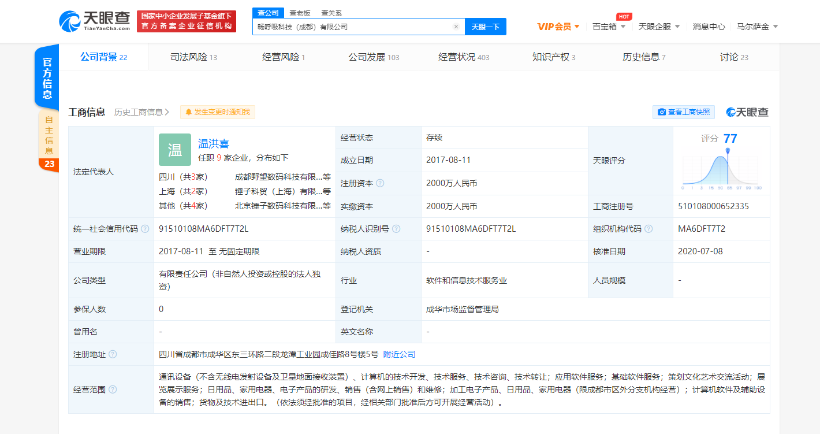Click help icon next to 注册资本
The image size is (820, 434).
[380, 183]
